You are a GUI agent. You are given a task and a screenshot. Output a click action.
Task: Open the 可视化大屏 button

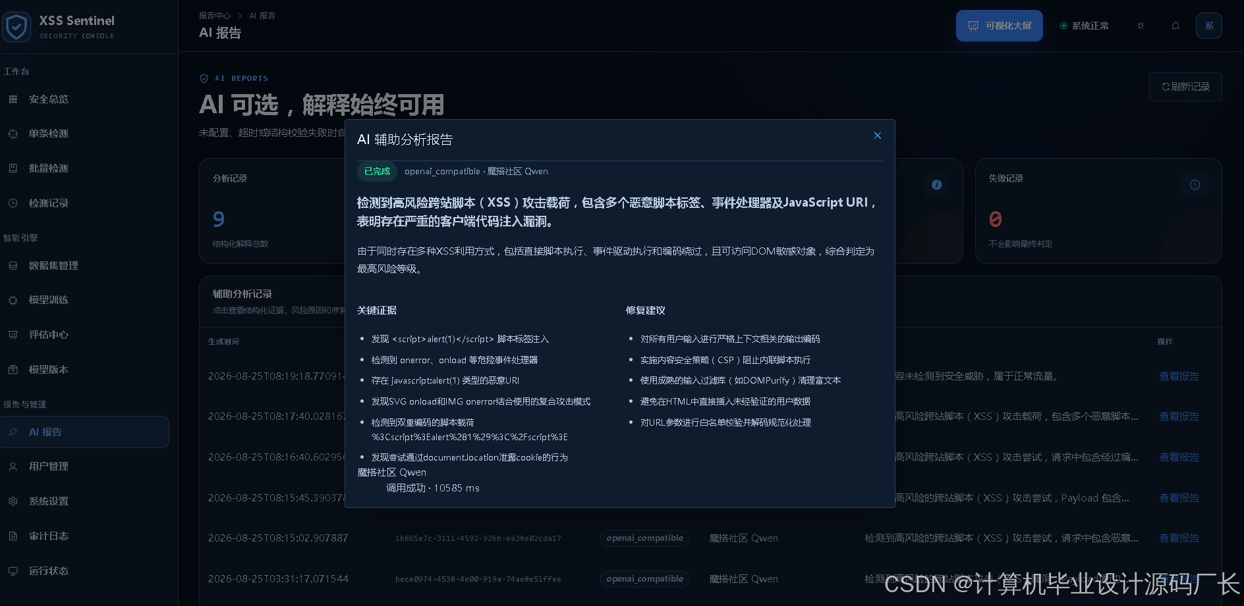click(x=1000, y=26)
